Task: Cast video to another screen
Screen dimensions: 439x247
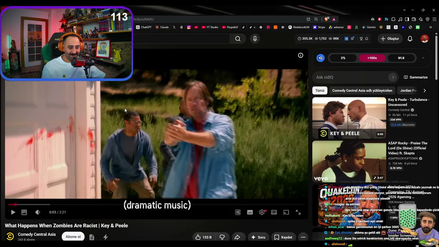Action: pyautogui.click(x=286, y=212)
